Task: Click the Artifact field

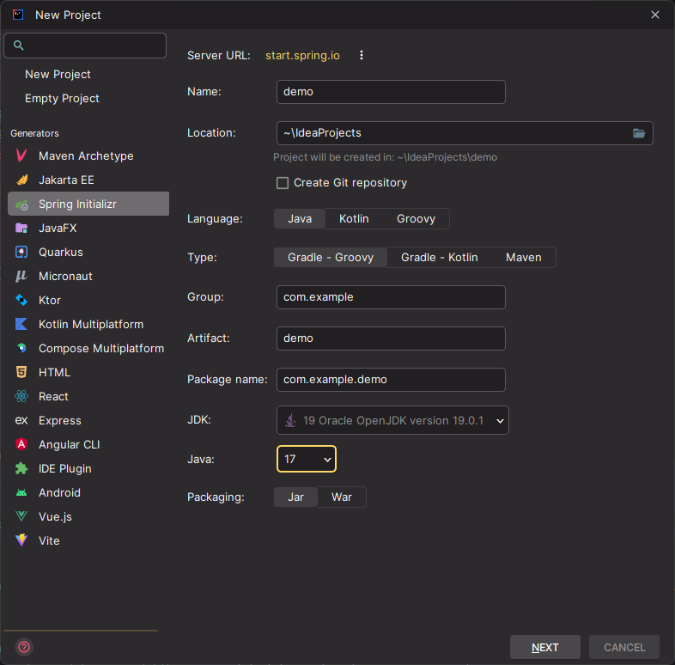Action: (391, 339)
